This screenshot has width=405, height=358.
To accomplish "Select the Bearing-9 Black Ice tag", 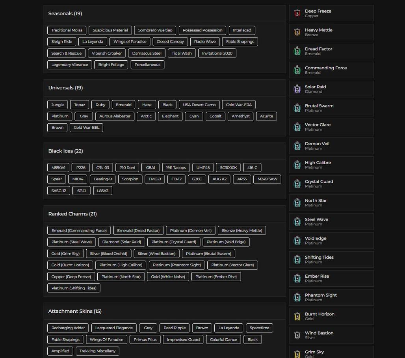I will coord(102,179).
